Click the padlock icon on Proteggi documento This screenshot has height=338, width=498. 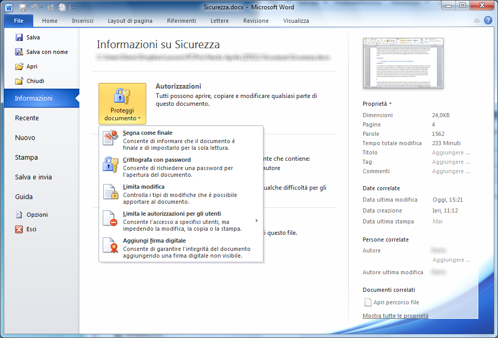[x=122, y=96]
